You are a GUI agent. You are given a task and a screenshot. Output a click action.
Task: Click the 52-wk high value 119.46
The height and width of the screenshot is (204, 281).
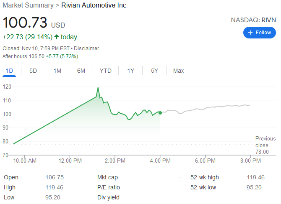click(x=255, y=177)
